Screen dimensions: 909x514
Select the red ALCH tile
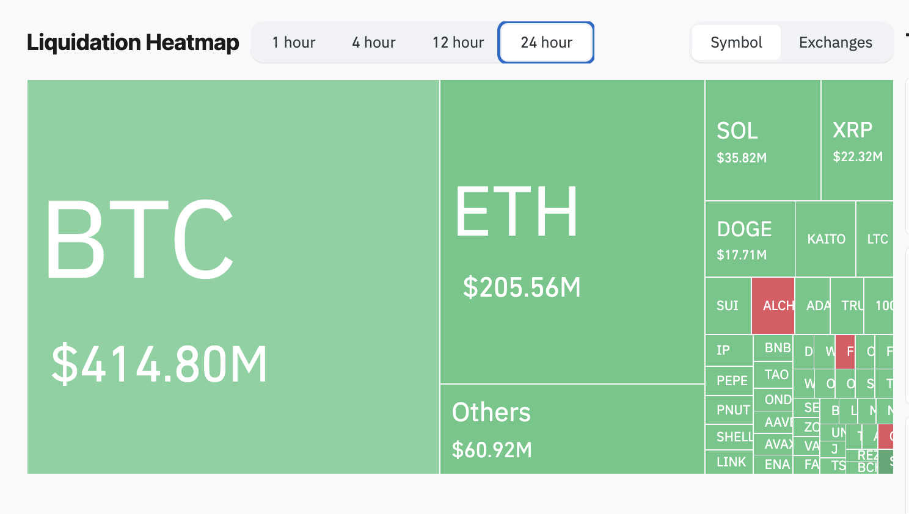point(773,305)
